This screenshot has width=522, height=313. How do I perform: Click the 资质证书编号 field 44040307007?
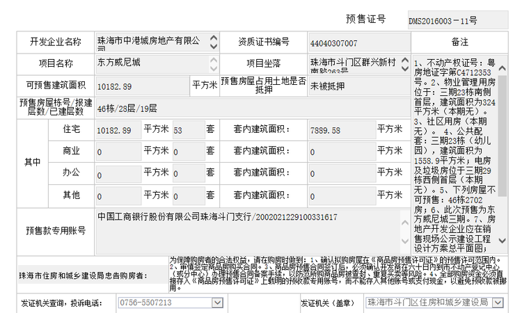point(359,42)
